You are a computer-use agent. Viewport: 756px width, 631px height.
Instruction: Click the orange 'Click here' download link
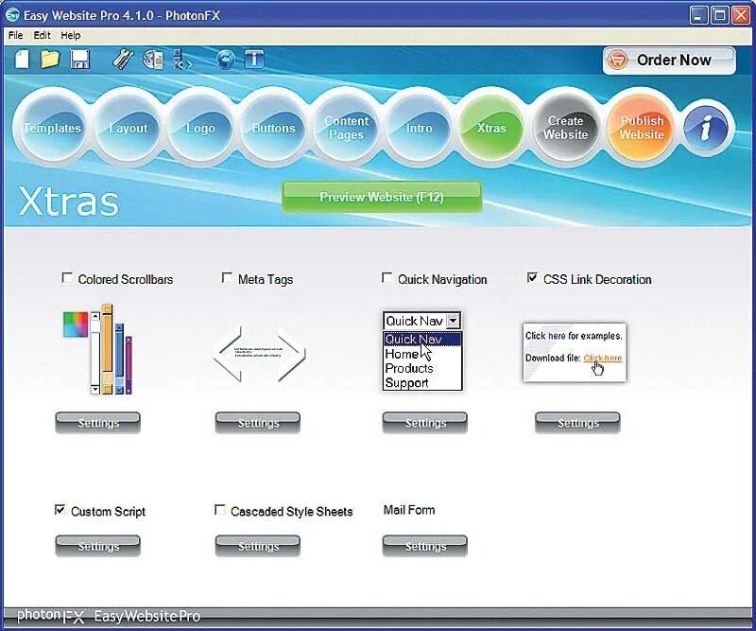603,359
